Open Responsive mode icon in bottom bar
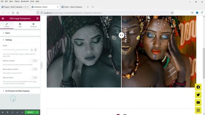This screenshot has width=205, height=115. (x=17, y=112)
